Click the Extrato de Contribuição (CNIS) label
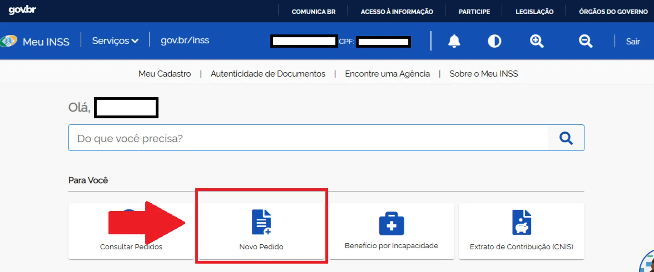Image resolution: width=654 pixels, height=272 pixels. (521, 247)
